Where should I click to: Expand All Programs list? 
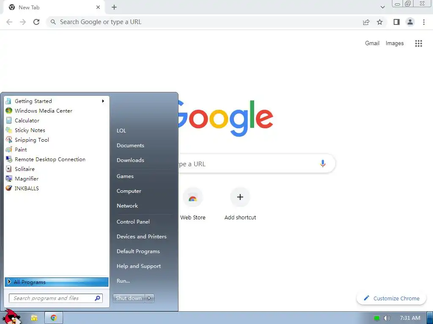(x=57, y=282)
